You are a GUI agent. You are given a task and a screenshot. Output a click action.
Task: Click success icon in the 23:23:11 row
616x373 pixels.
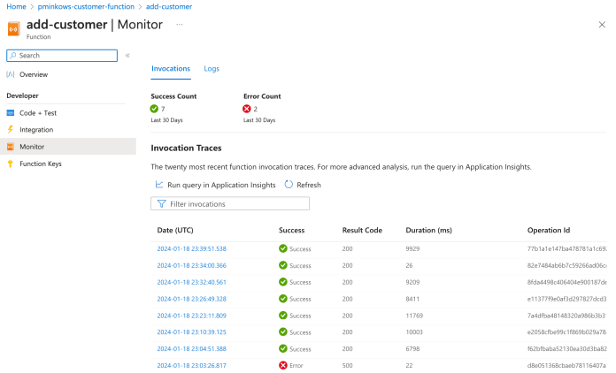click(283, 315)
